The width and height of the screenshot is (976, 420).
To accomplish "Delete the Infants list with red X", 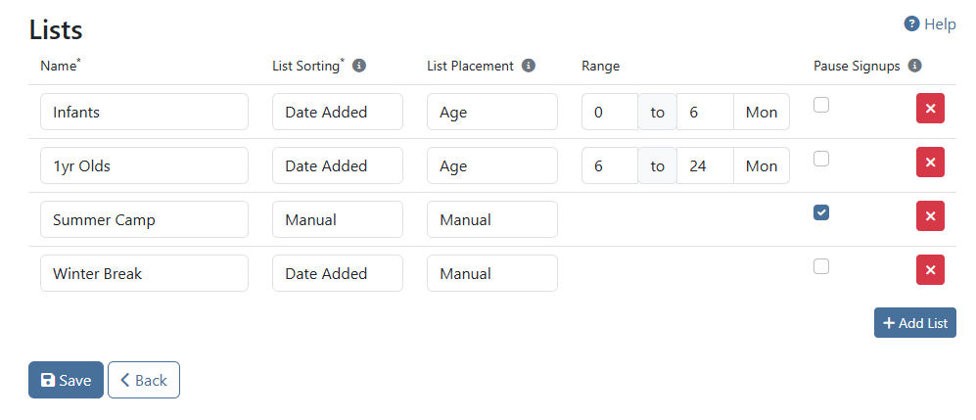I will (930, 109).
